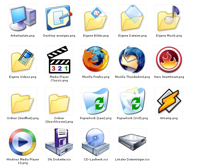
Task: Select the full Papierkorb (Voll) bin icon
Action: [x=132, y=101]
